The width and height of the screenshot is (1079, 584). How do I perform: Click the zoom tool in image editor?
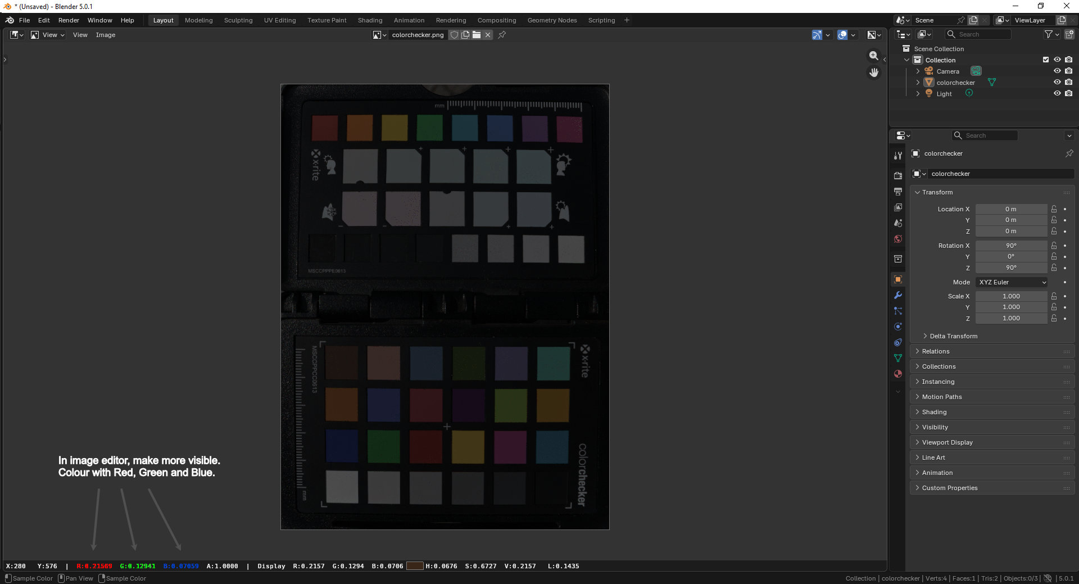coord(874,56)
